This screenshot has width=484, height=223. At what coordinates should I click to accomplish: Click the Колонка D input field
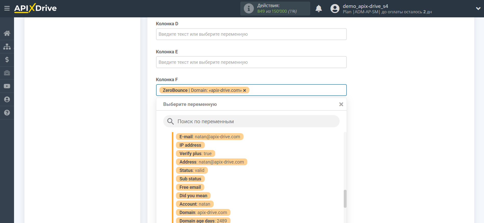(x=251, y=34)
